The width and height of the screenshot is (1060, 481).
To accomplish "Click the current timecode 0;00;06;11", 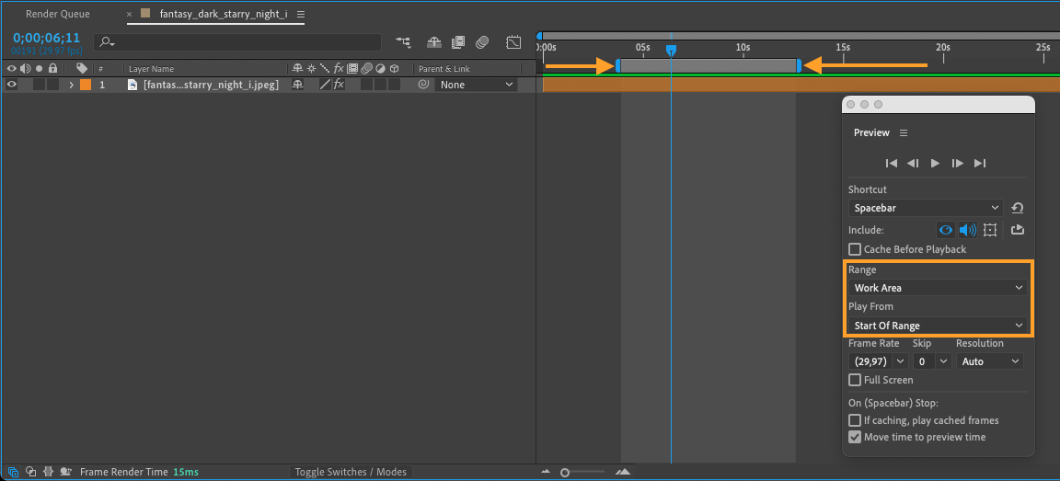I will (x=47, y=38).
